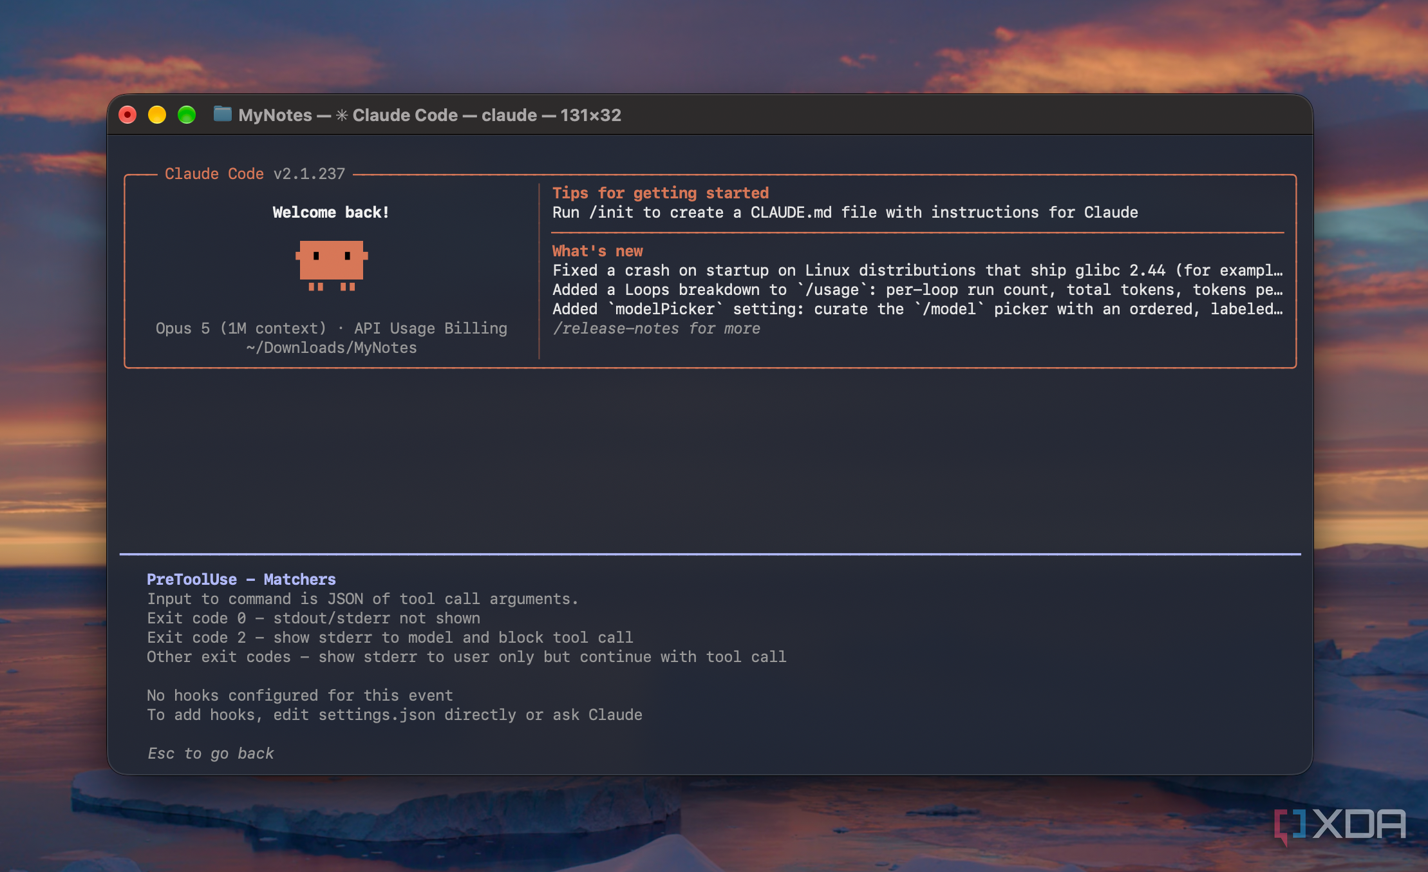This screenshot has height=872, width=1428.
Task: Click the MyNotes folder icon in title bar
Action: point(222,115)
